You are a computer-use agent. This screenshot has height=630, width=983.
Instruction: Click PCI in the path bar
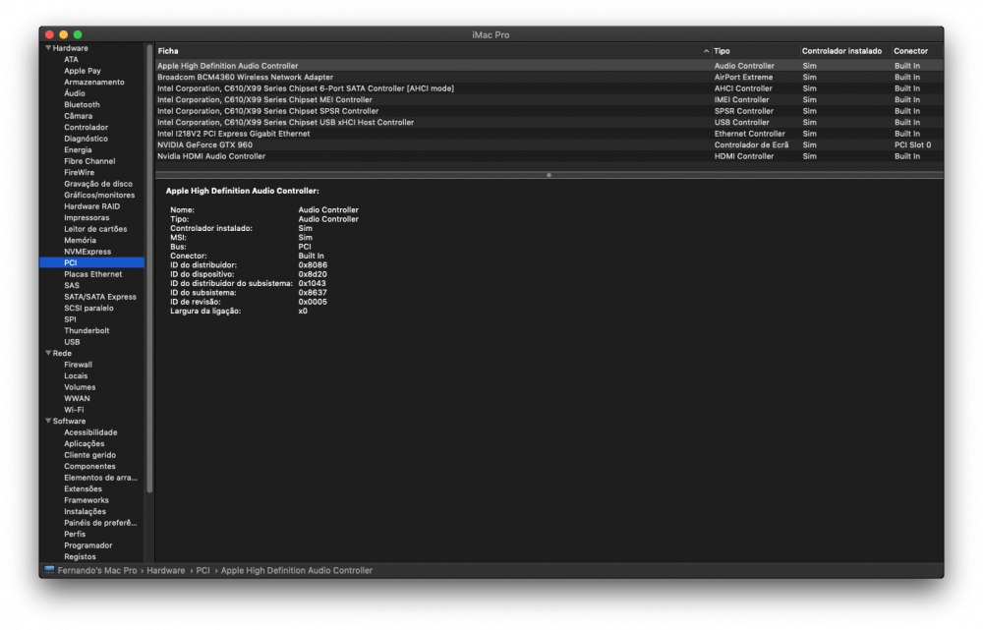click(x=202, y=570)
